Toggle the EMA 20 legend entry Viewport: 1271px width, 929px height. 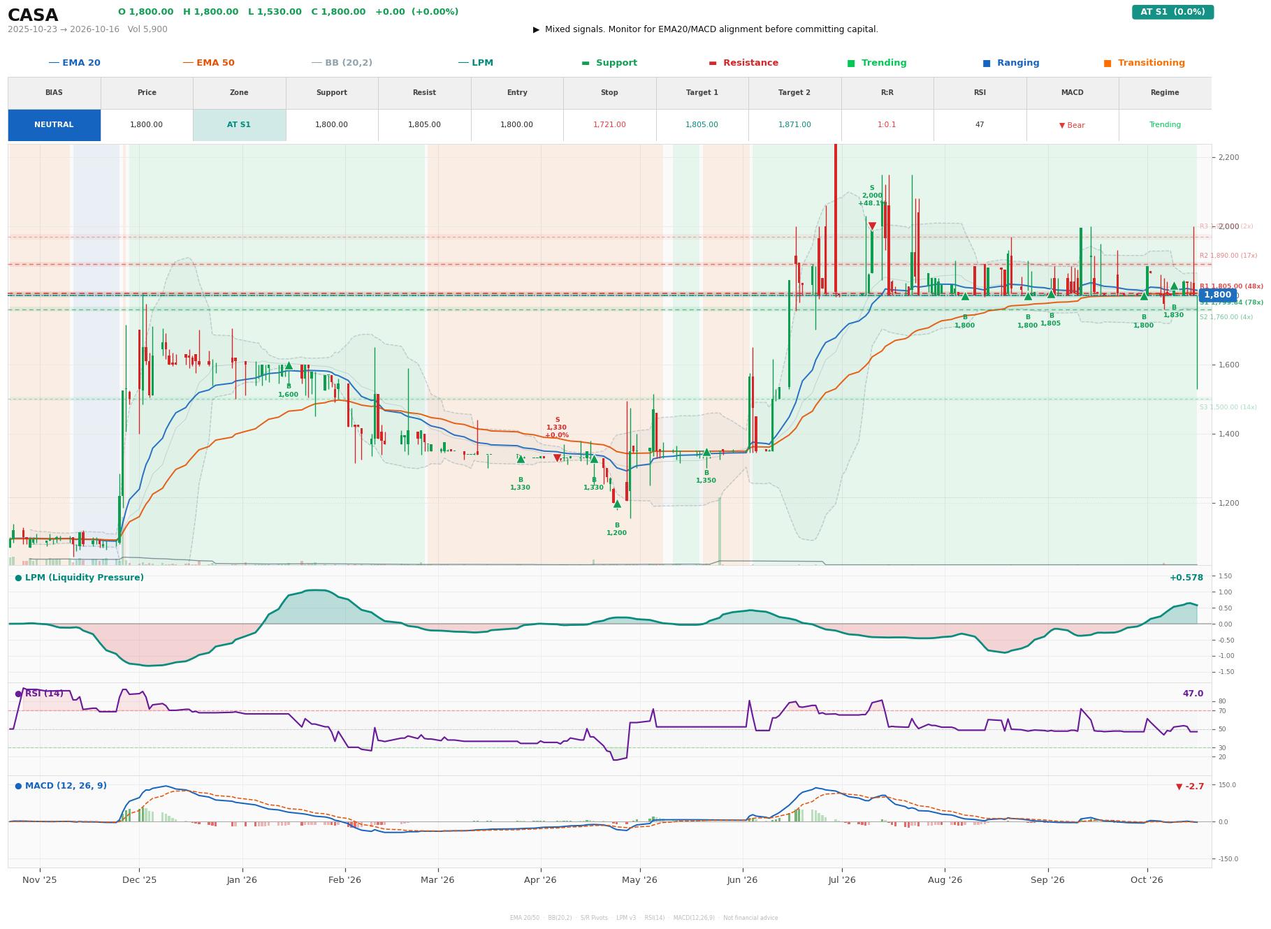click(x=75, y=63)
